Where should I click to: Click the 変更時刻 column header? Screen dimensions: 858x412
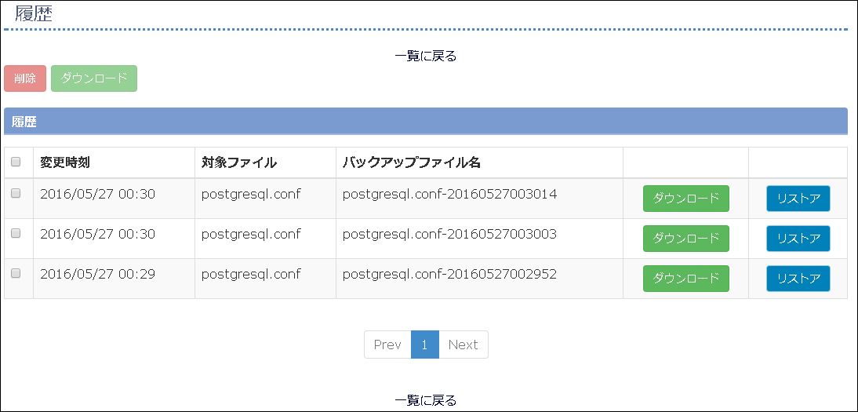65,162
